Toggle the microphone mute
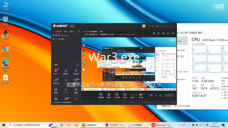Image resolution: width=228 pixels, height=128 pixels. (x=133, y=96)
